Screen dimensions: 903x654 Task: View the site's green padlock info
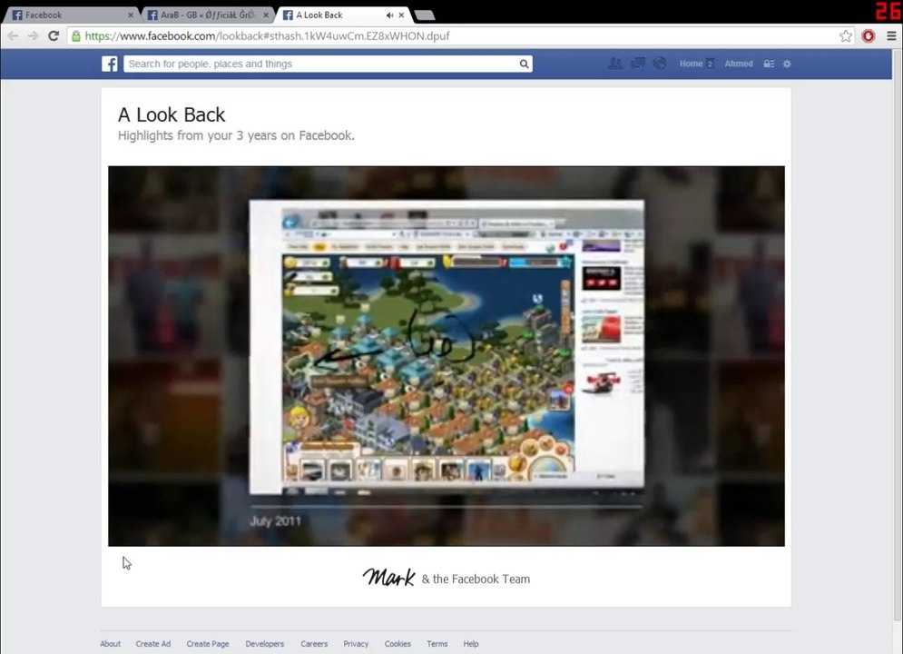tap(75, 36)
